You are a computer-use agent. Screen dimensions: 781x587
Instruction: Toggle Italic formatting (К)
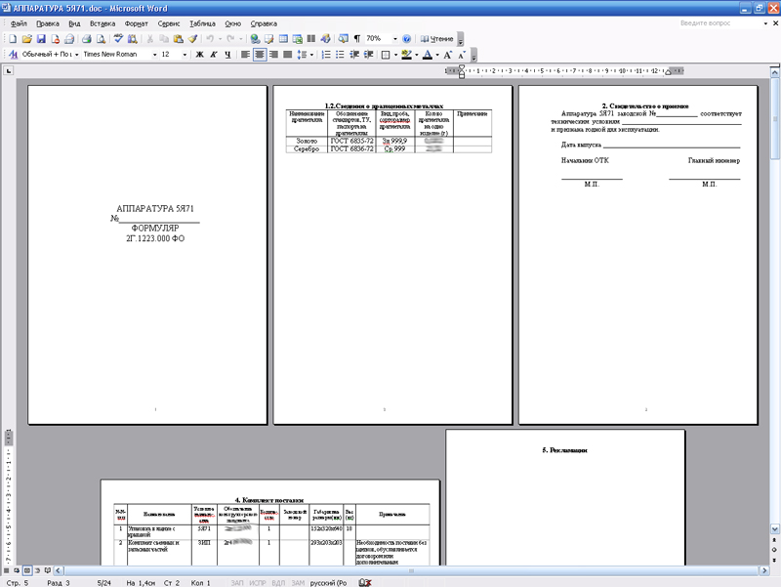pyautogui.click(x=214, y=55)
